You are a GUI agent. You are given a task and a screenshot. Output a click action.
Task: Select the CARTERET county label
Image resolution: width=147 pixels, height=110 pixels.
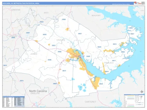[90, 102]
